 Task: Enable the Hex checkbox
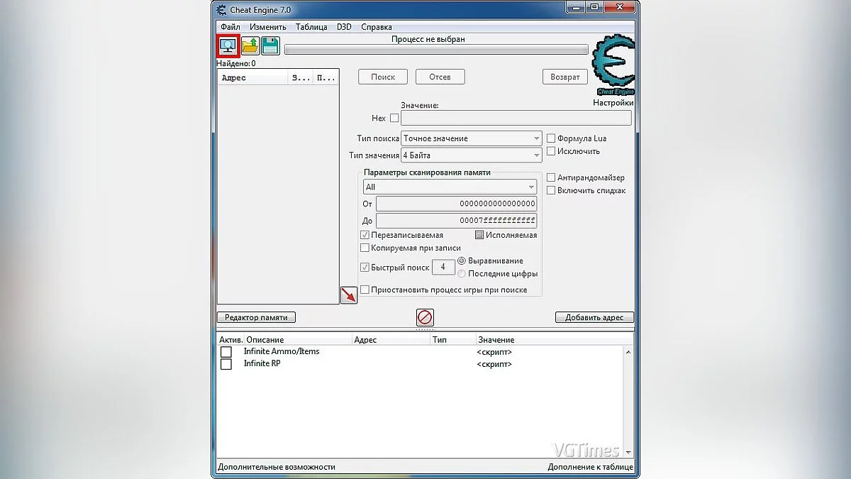[395, 118]
